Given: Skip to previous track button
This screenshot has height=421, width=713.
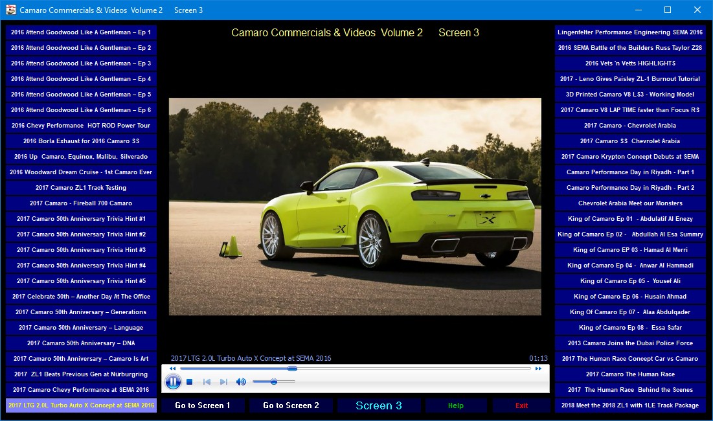Looking at the screenshot, I should (x=207, y=382).
